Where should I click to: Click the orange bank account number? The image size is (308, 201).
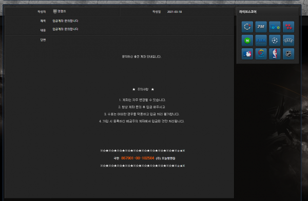(x=138, y=158)
